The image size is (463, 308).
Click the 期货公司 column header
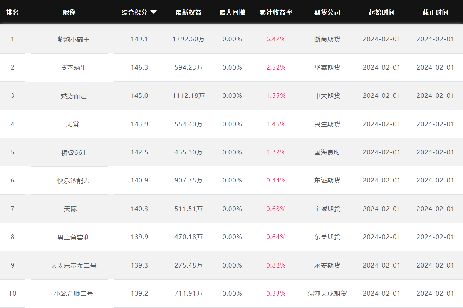click(327, 12)
